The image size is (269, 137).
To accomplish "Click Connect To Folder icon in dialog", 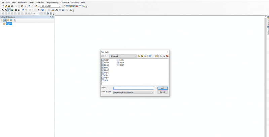I will tap(157, 56).
